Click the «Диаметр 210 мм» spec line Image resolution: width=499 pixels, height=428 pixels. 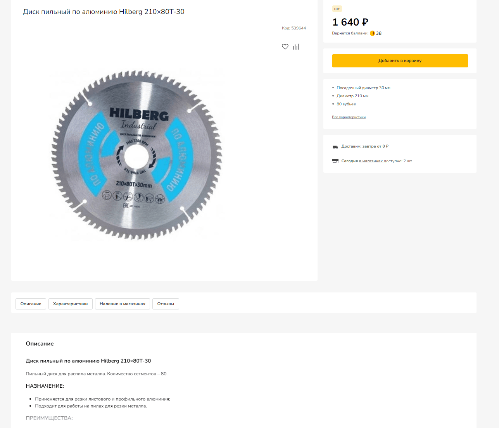click(x=352, y=96)
